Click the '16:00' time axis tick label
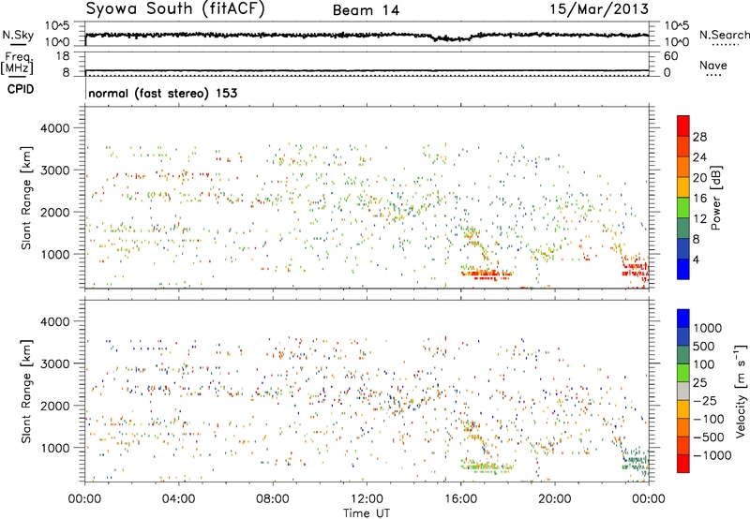This screenshot has width=750, height=519. (x=460, y=499)
